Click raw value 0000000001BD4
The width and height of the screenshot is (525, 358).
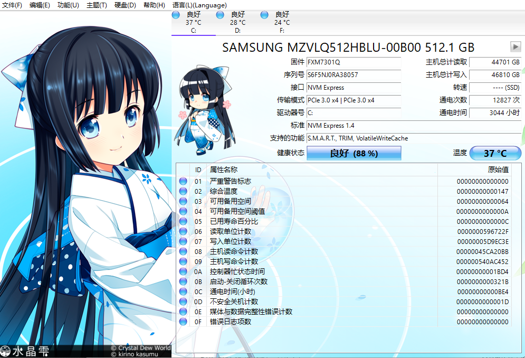(482, 271)
